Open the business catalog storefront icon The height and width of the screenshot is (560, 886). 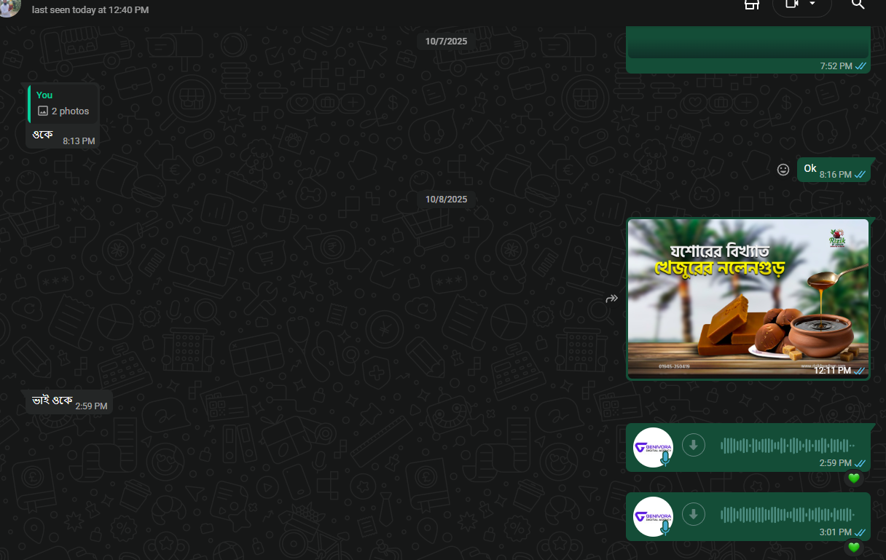pyautogui.click(x=751, y=5)
